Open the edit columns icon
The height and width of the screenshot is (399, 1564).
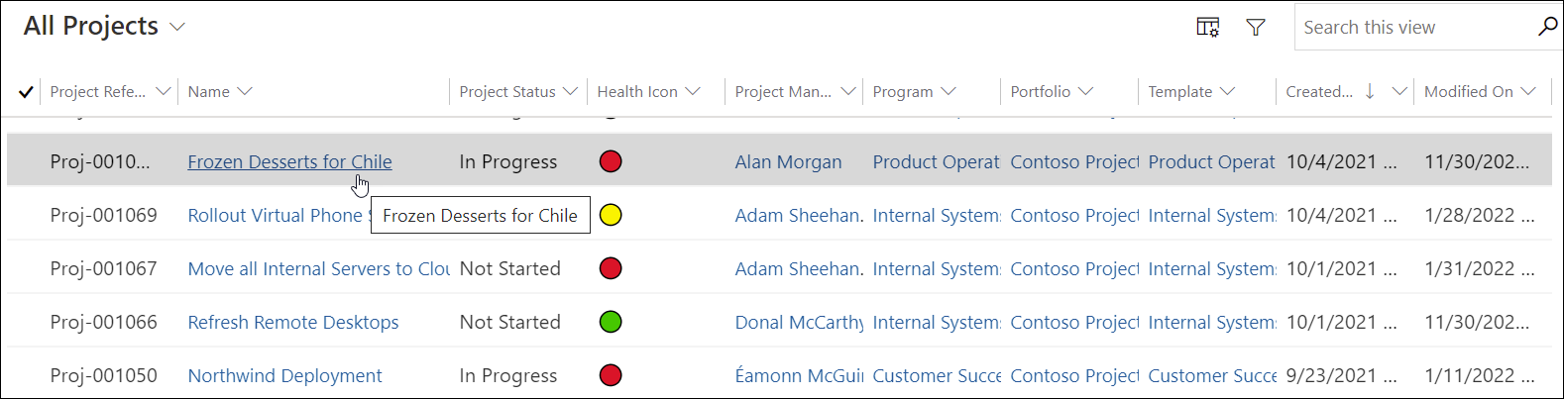coord(1207,28)
